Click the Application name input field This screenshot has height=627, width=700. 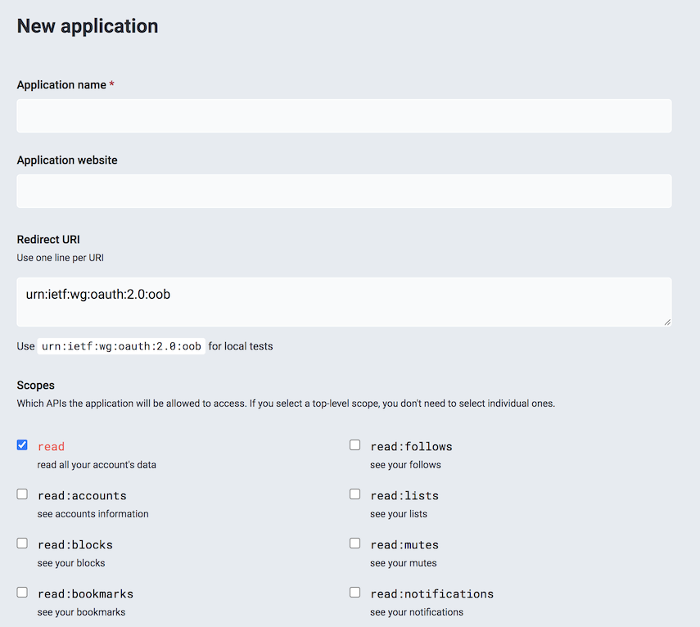point(344,115)
